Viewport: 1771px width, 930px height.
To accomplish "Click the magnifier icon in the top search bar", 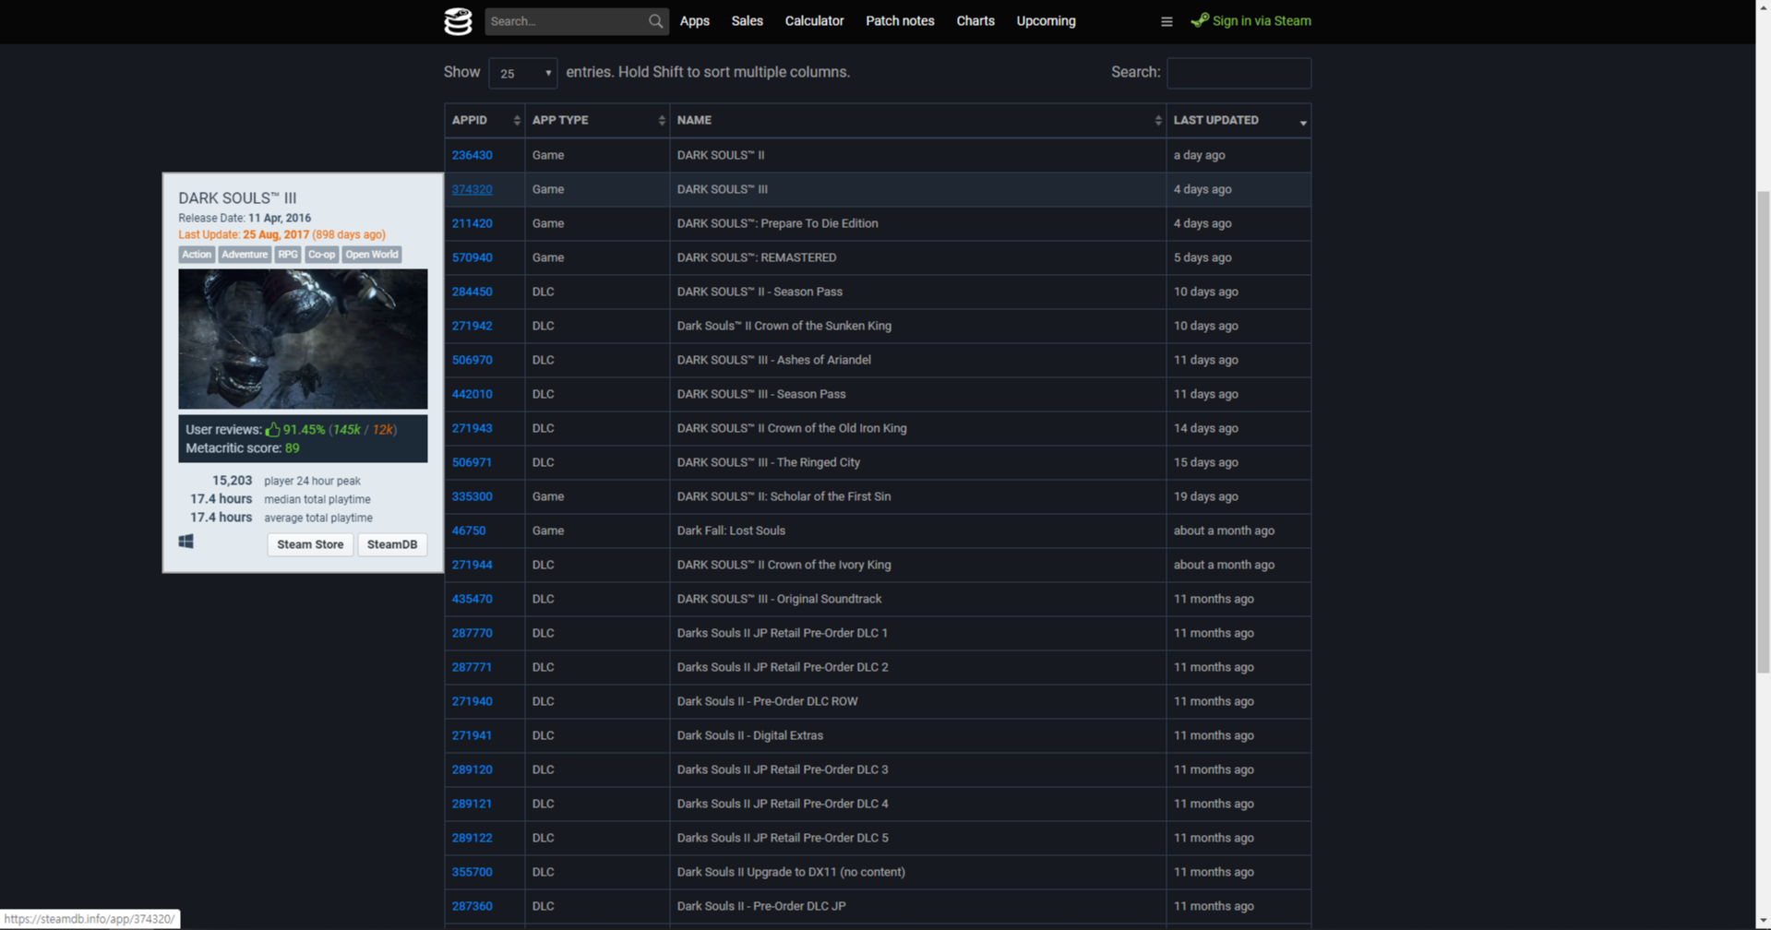I will (655, 21).
